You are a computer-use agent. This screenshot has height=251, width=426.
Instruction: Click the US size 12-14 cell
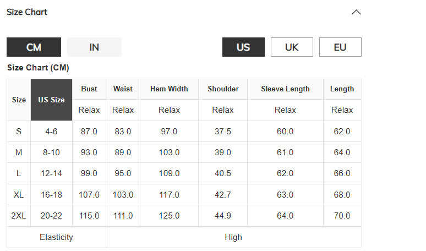tap(51, 173)
